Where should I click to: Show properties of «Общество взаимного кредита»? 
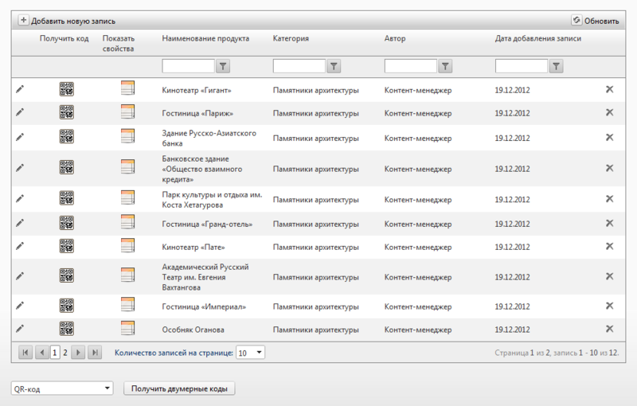coord(127,166)
